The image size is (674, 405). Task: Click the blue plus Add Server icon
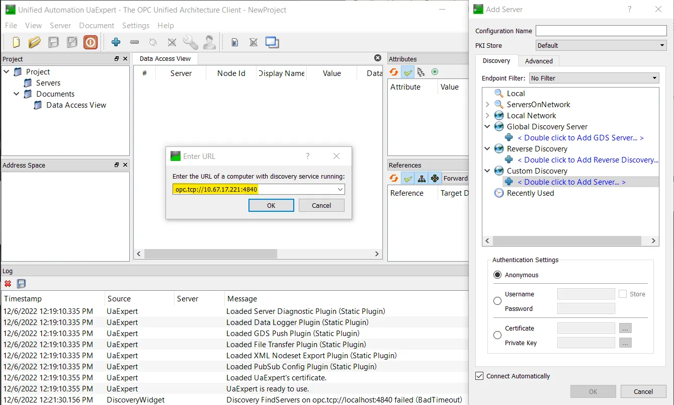coord(116,42)
